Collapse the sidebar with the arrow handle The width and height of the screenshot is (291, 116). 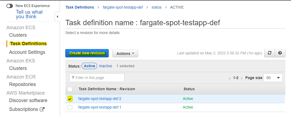(x=57, y=17)
